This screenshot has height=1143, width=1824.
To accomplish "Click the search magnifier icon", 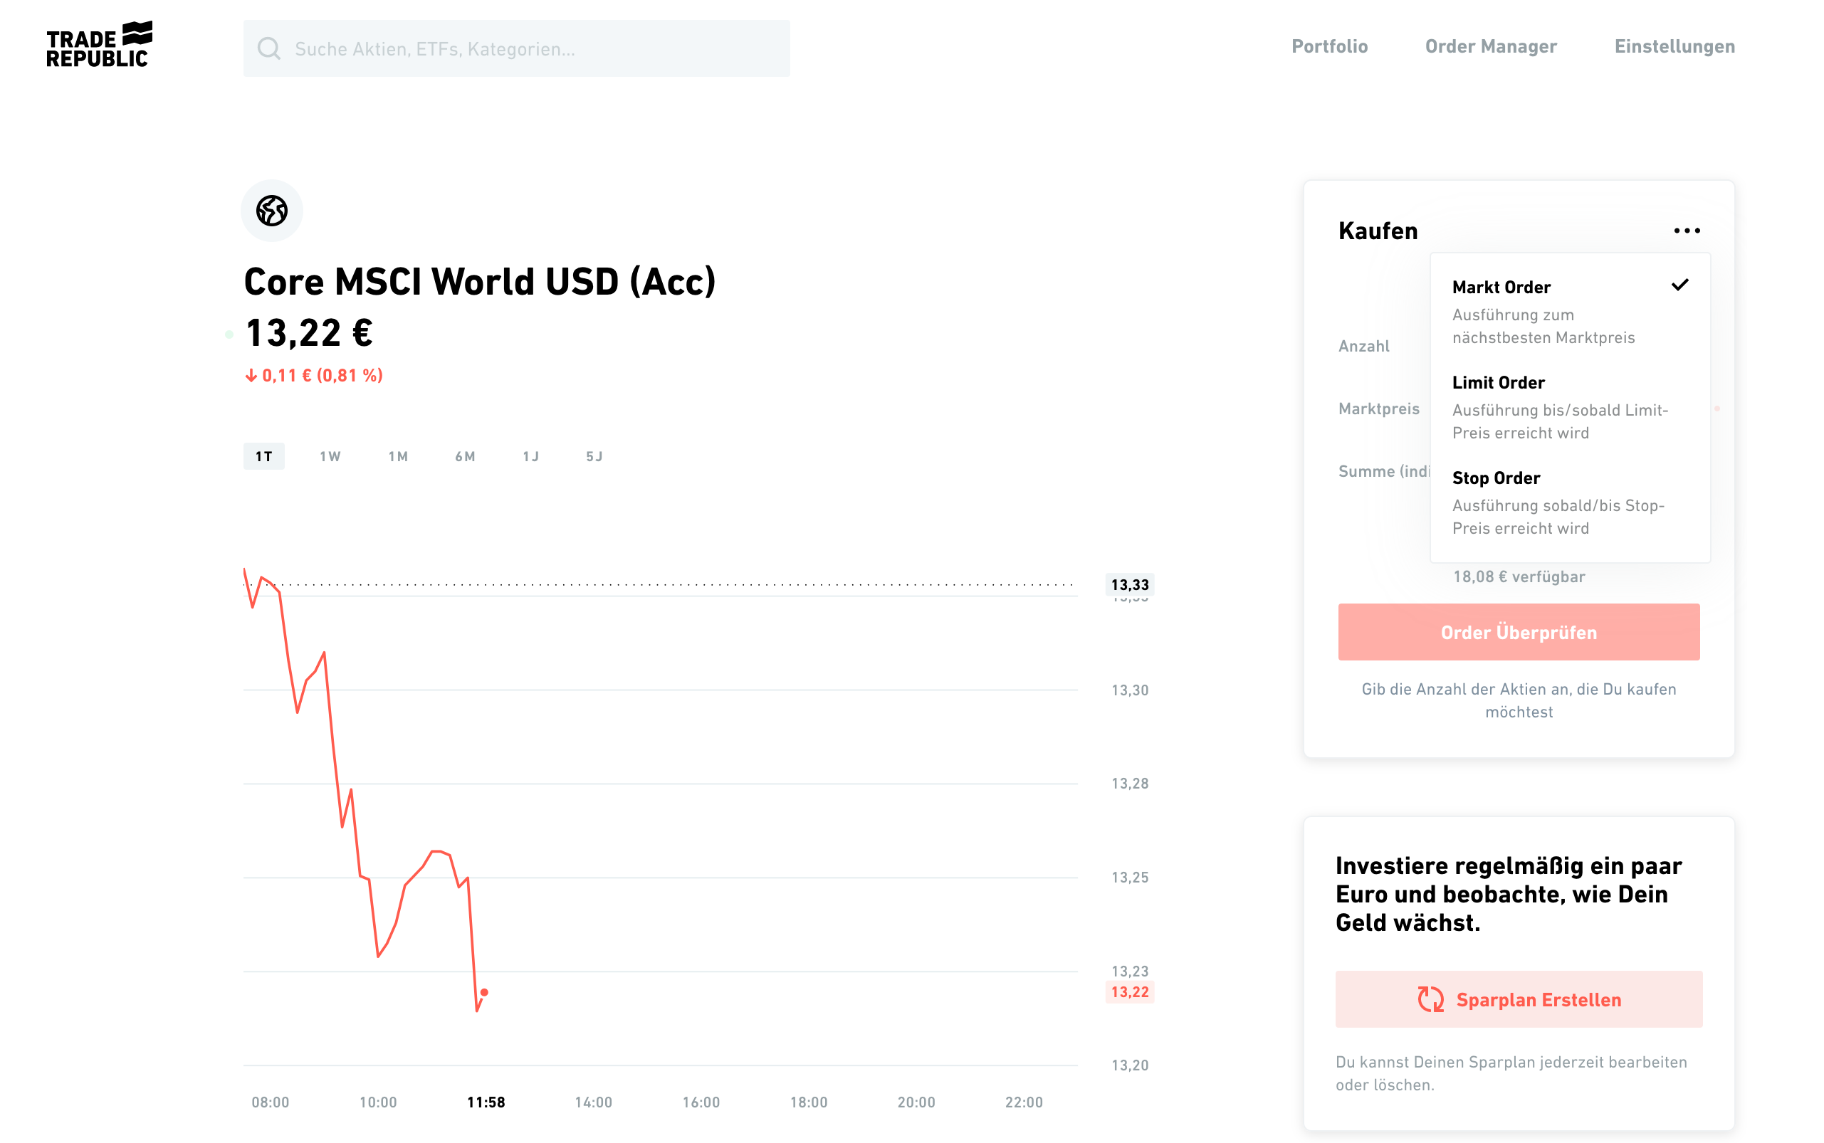I will pyautogui.click(x=268, y=49).
